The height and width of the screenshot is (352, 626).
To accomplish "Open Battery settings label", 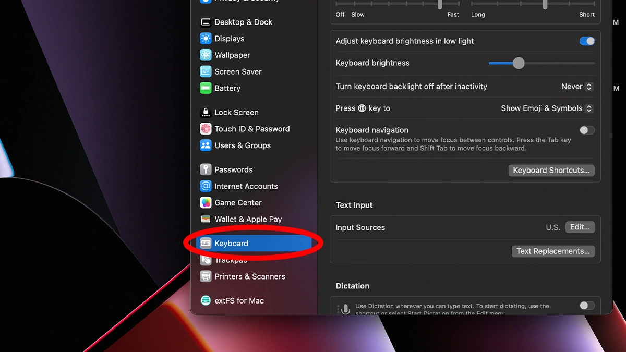I will [x=227, y=88].
